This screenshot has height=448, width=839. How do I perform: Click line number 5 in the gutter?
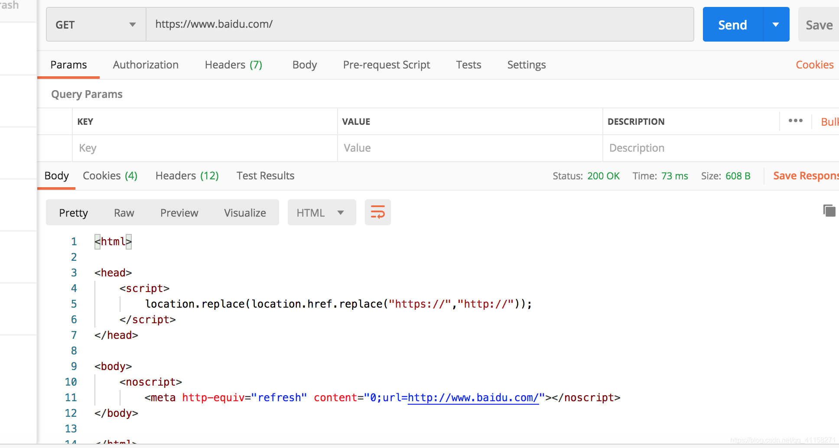(74, 304)
